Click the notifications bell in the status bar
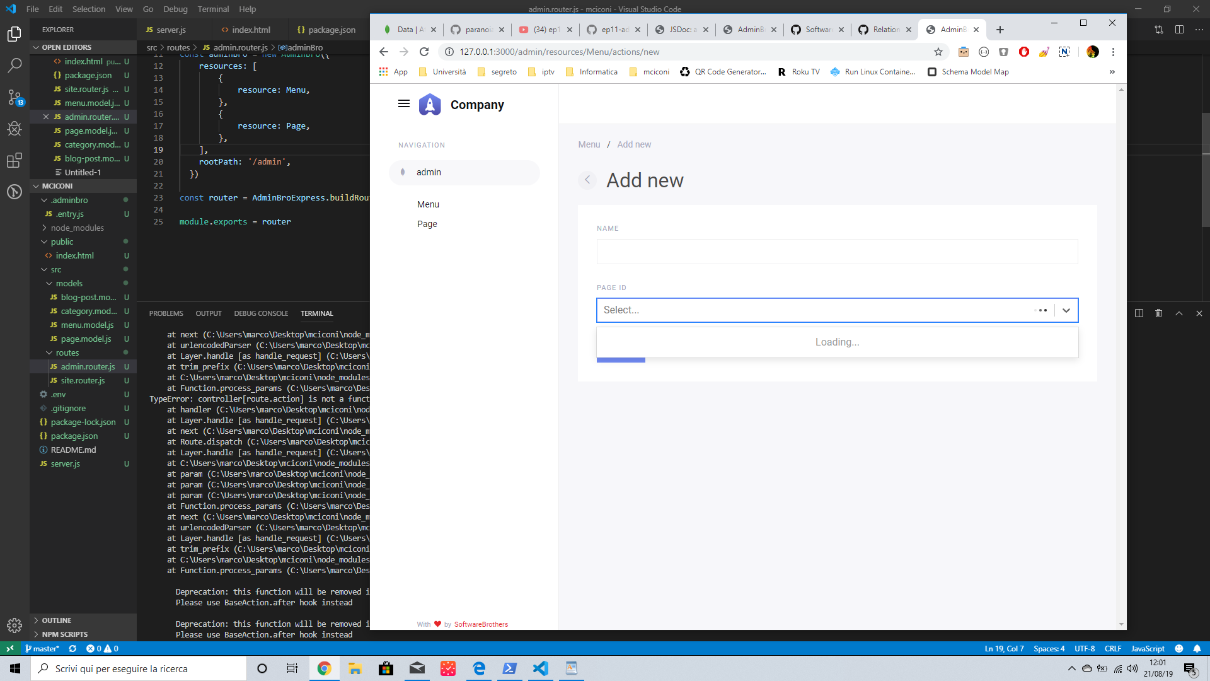This screenshot has width=1210, height=681. pyautogui.click(x=1197, y=648)
